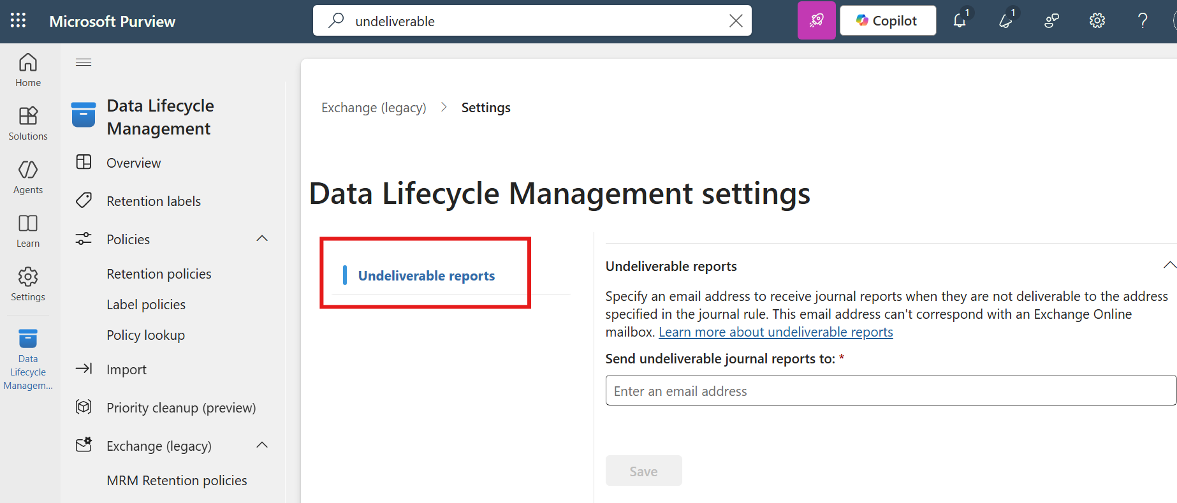
Task: Open Retention labels page
Action: click(154, 201)
